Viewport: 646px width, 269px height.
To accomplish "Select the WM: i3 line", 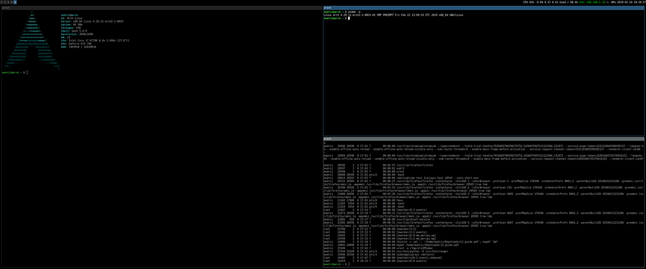I will pyautogui.click(x=66, y=37).
